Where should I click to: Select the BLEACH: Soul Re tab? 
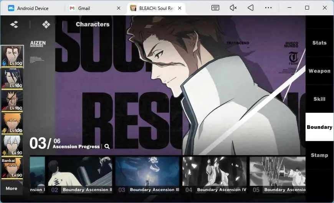click(x=156, y=8)
